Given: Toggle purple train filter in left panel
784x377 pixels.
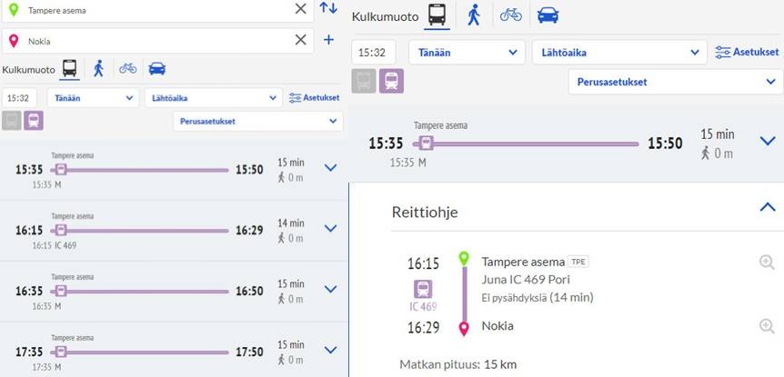Looking at the screenshot, I should click(34, 120).
